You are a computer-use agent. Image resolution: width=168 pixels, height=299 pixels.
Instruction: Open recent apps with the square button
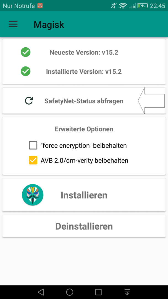coord(98,292)
